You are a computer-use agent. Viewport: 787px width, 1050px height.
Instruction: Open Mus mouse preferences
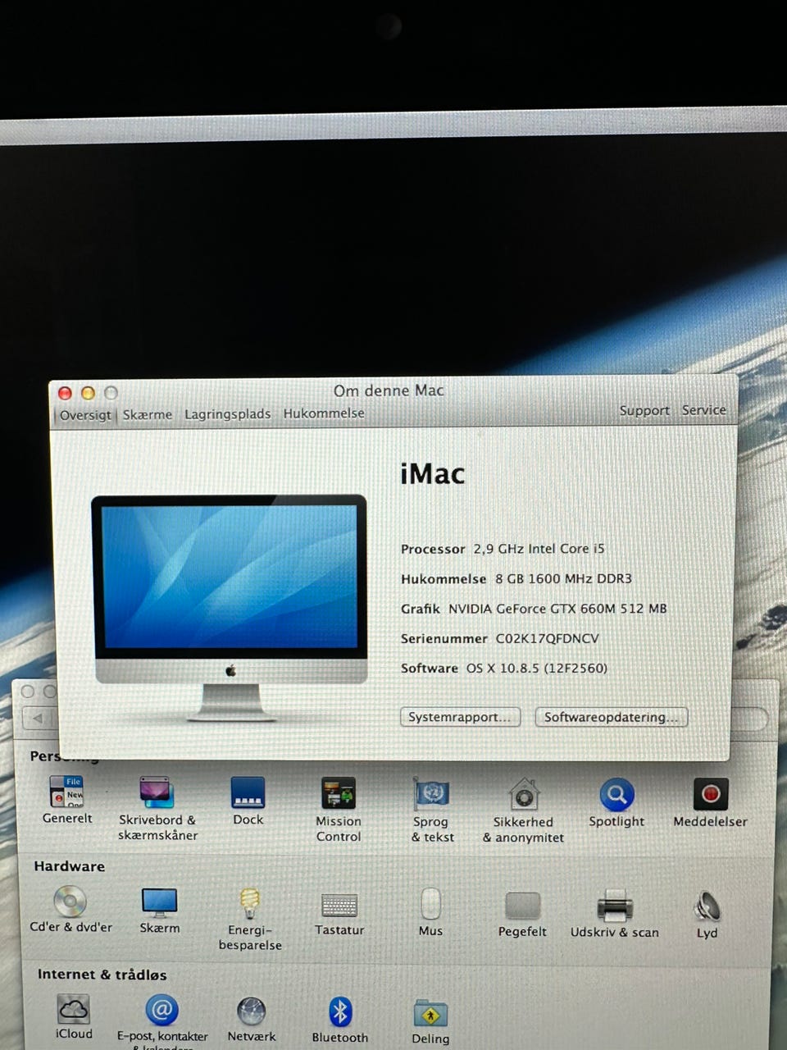tap(430, 912)
